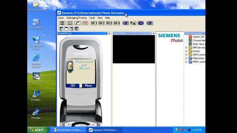237x133 pixels.
Task: Click the red hang-up key icon
Action: (x=85, y=23)
